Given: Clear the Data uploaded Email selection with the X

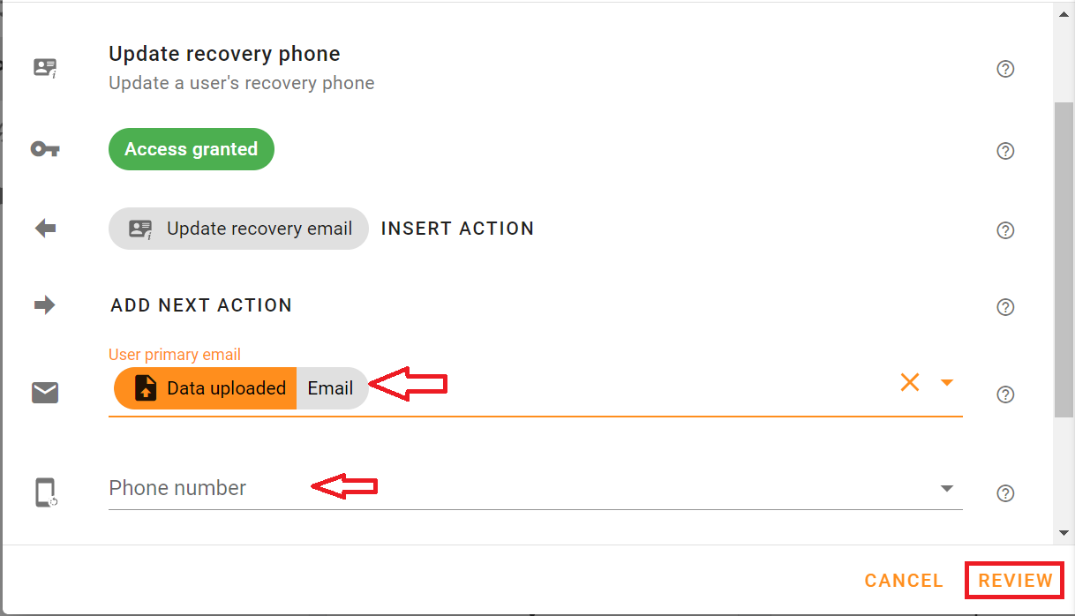Looking at the screenshot, I should (x=910, y=382).
